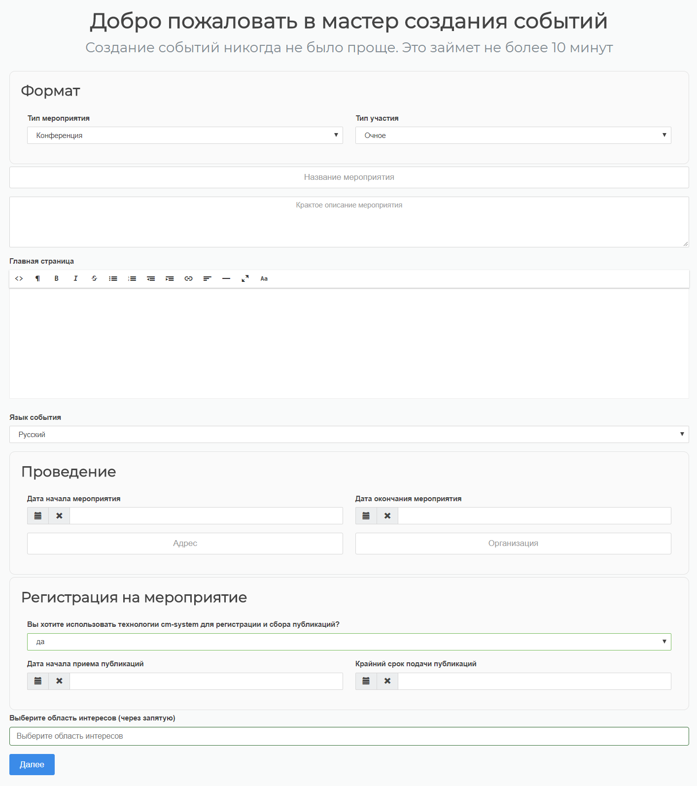The width and height of the screenshot is (697, 786).
Task: Open the 'Язык события' language dropdown
Action: pos(349,435)
